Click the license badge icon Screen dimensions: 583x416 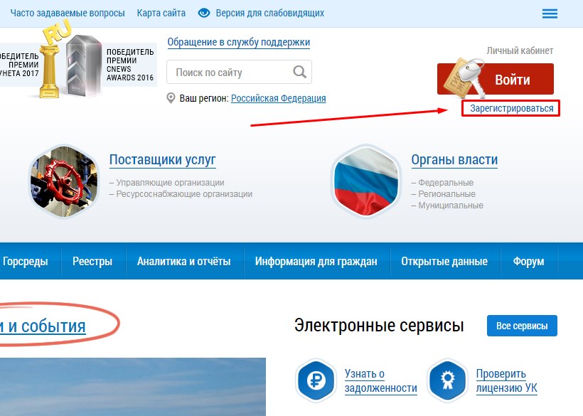[x=448, y=380]
